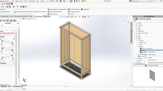Viewport: 163px width, 91px height.
Task: Expand the Тумбы library folder
Action: (x=135, y=27)
